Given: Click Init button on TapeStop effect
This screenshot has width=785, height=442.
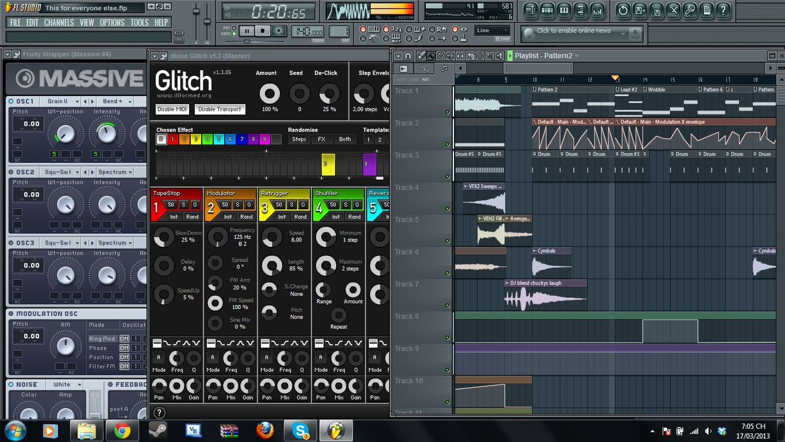Looking at the screenshot, I should [x=173, y=217].
